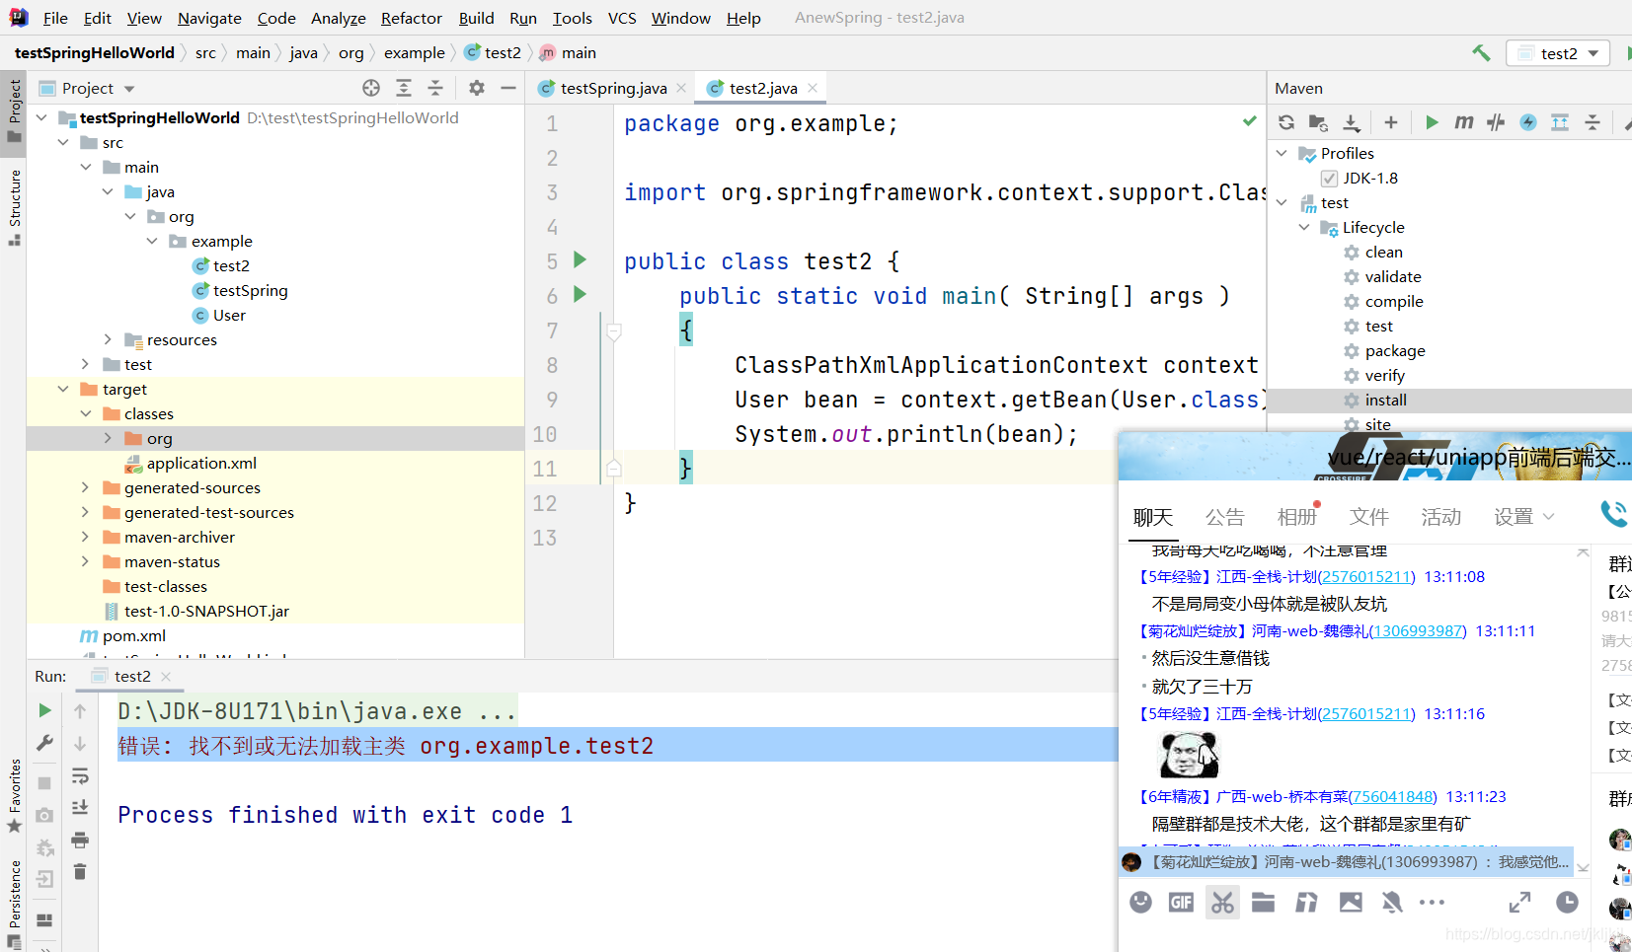Clear all console output trash icon
The image size is (1632, 952).
(80, 872)
